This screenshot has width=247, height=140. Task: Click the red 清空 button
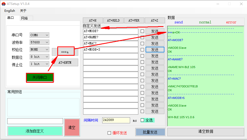[x=71, y=127]
